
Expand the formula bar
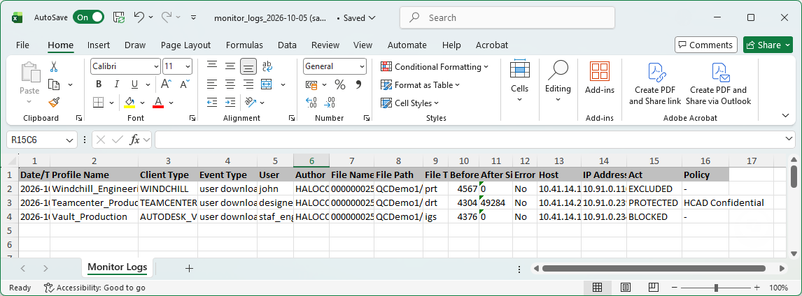tap(789, 139)
